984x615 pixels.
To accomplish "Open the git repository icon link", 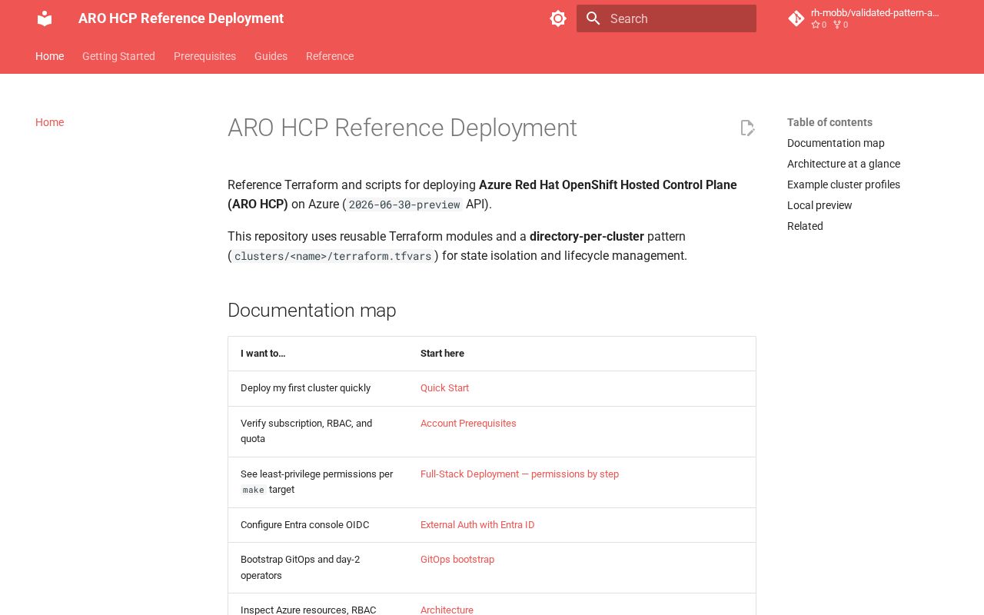I will coord(796,18).
